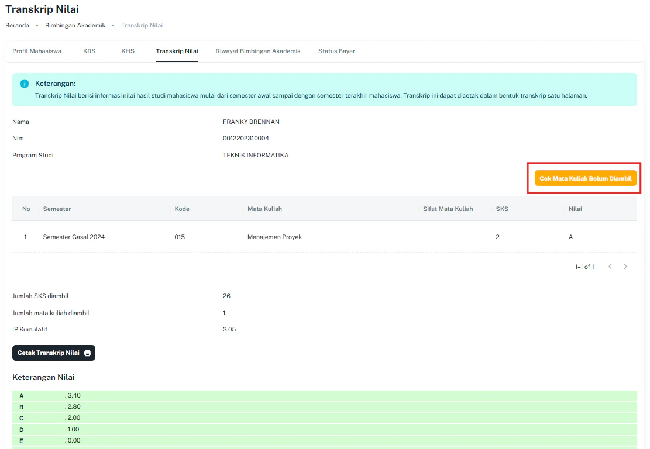650x449 pixels.
Task: Click grade C legend row 2.00
Action: coord(325,418)
